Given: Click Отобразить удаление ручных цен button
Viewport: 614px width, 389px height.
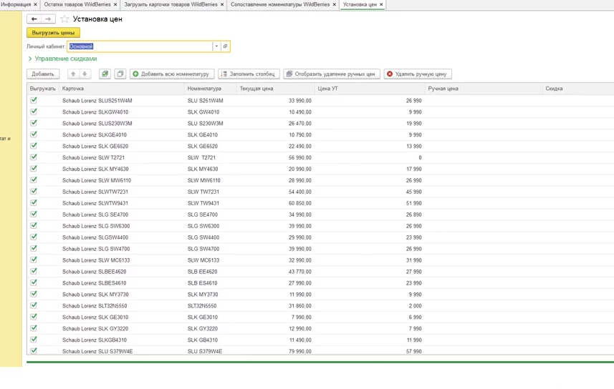Looking at the screenshot, I should [x=332, y=74].
